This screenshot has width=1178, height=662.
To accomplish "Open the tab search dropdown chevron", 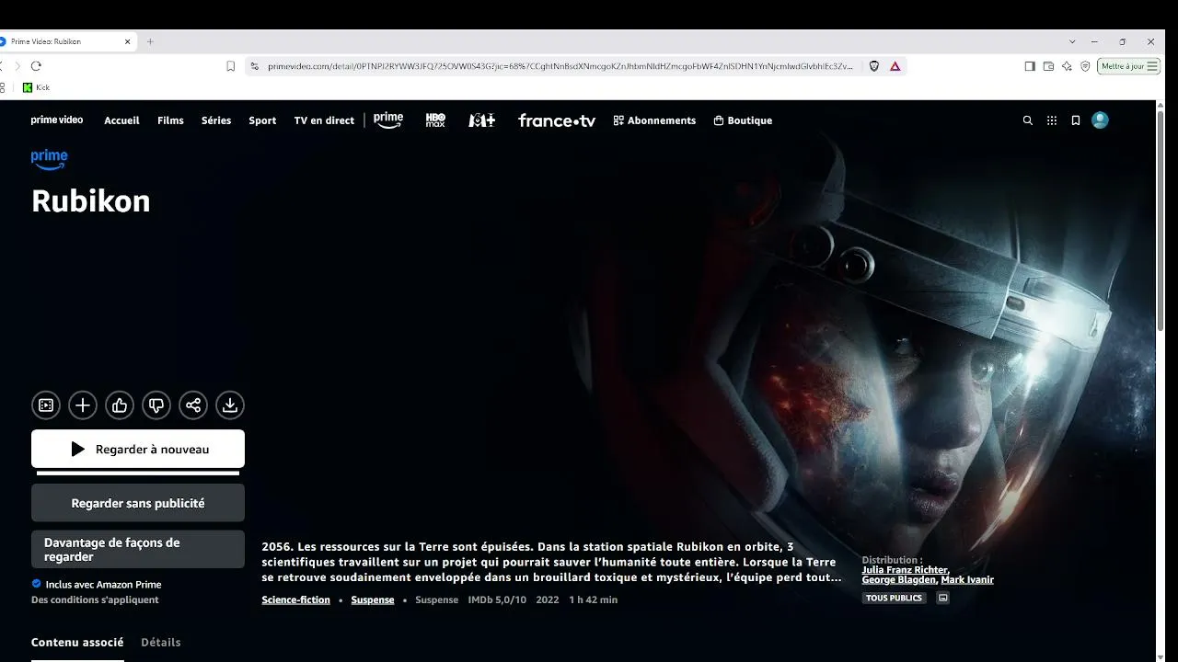I will tap(1072, 41).
